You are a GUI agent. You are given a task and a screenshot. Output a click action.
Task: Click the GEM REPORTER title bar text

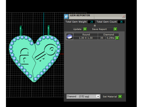(x=80, y=15)
